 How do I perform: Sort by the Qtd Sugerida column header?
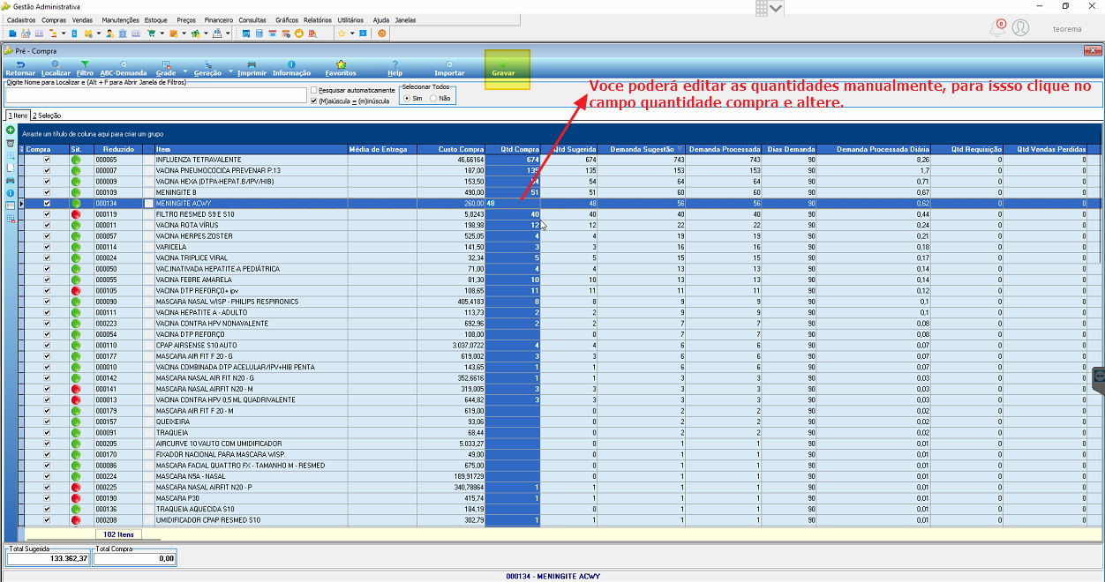568,149
